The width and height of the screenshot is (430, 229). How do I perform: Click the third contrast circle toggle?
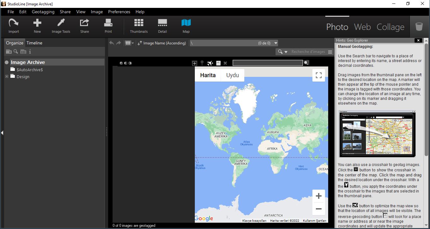point(130,63)
